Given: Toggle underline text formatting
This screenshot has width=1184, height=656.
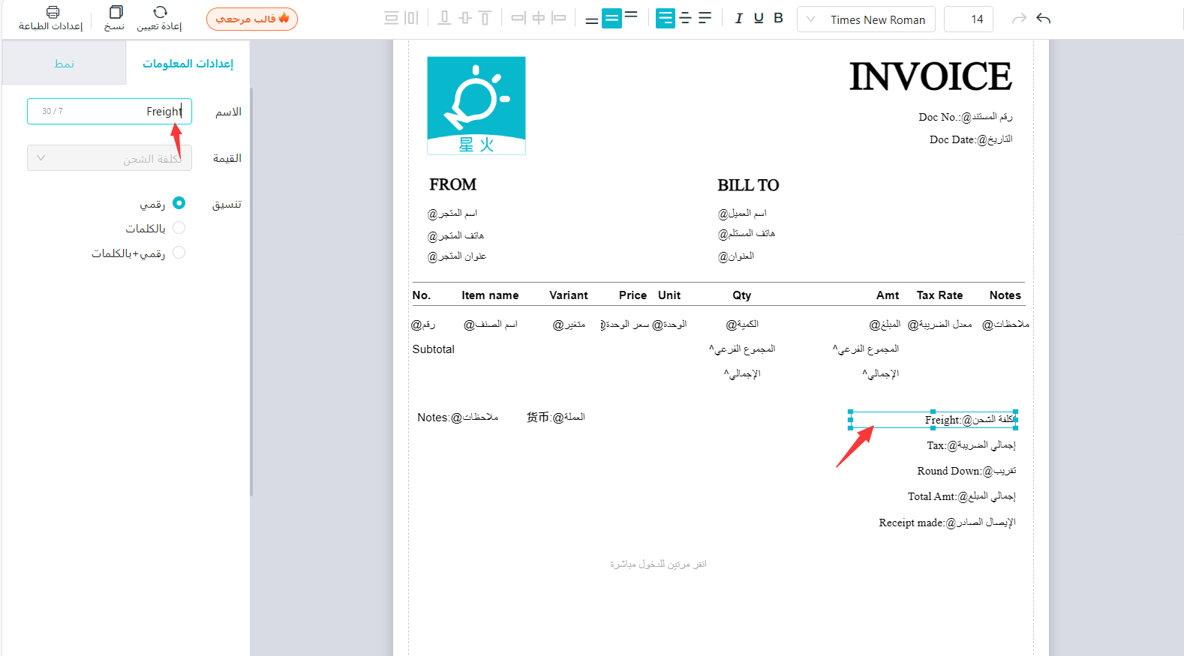Looking at the screenshot, I should 759,19.
